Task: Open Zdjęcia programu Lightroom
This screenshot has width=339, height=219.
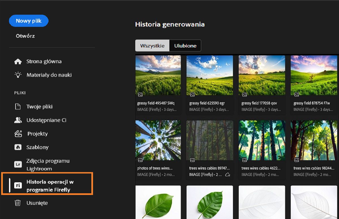Action: tap(48, 165)
